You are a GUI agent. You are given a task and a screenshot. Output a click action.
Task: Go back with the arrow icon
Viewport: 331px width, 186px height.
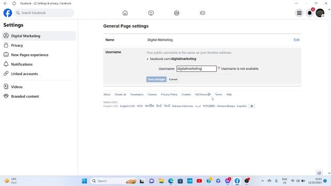pos(6,4)
